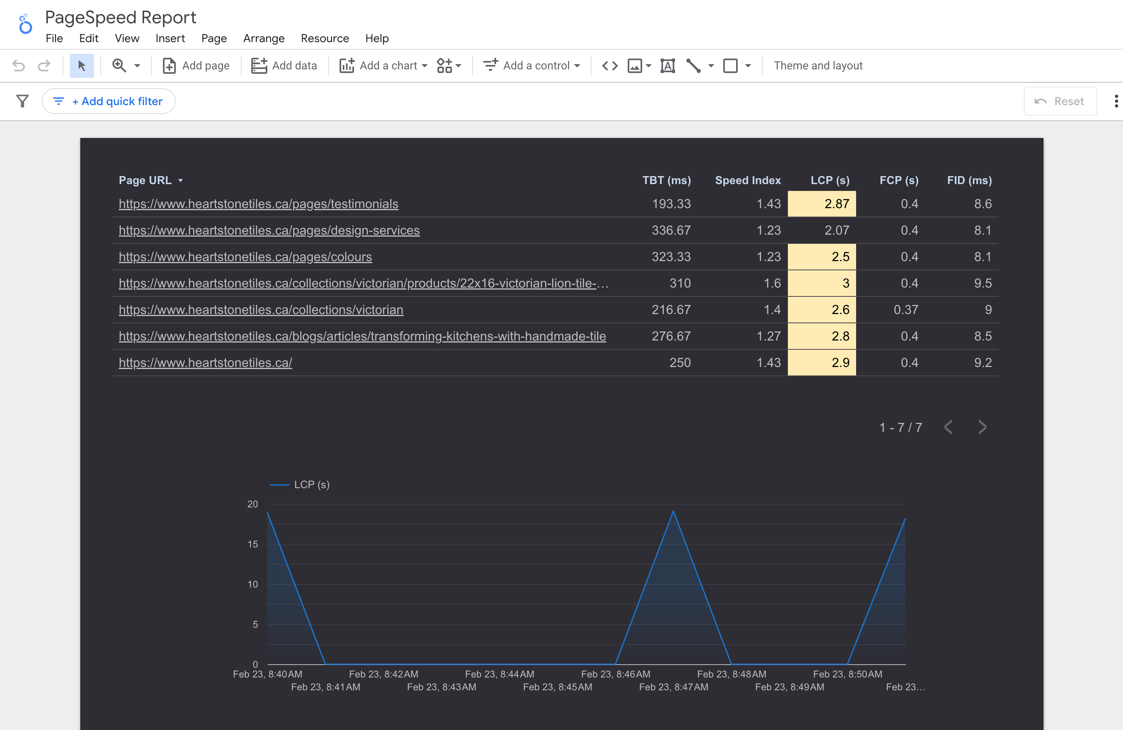Open the design-services page link

269,230
